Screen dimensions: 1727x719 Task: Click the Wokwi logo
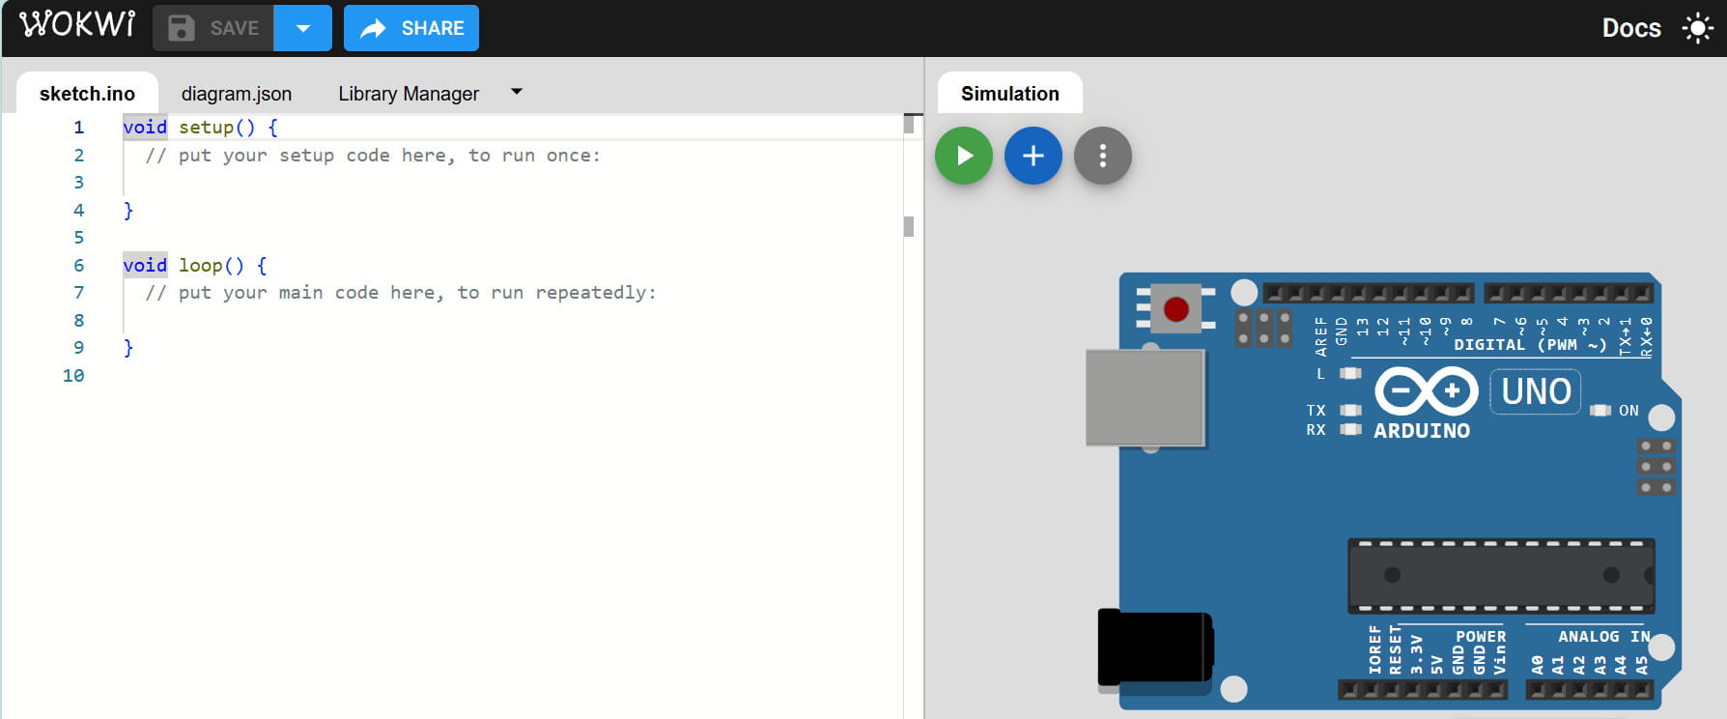(x=77, y=25)
